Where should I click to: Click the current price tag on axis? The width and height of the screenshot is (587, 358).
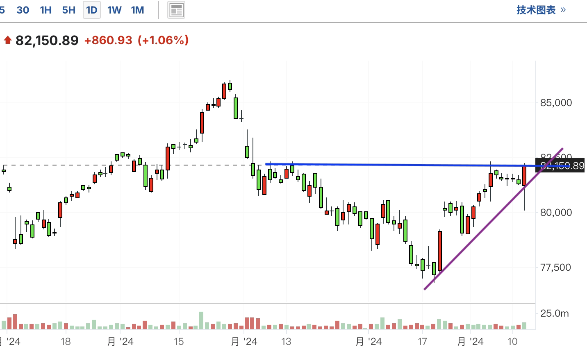[560, 165]
